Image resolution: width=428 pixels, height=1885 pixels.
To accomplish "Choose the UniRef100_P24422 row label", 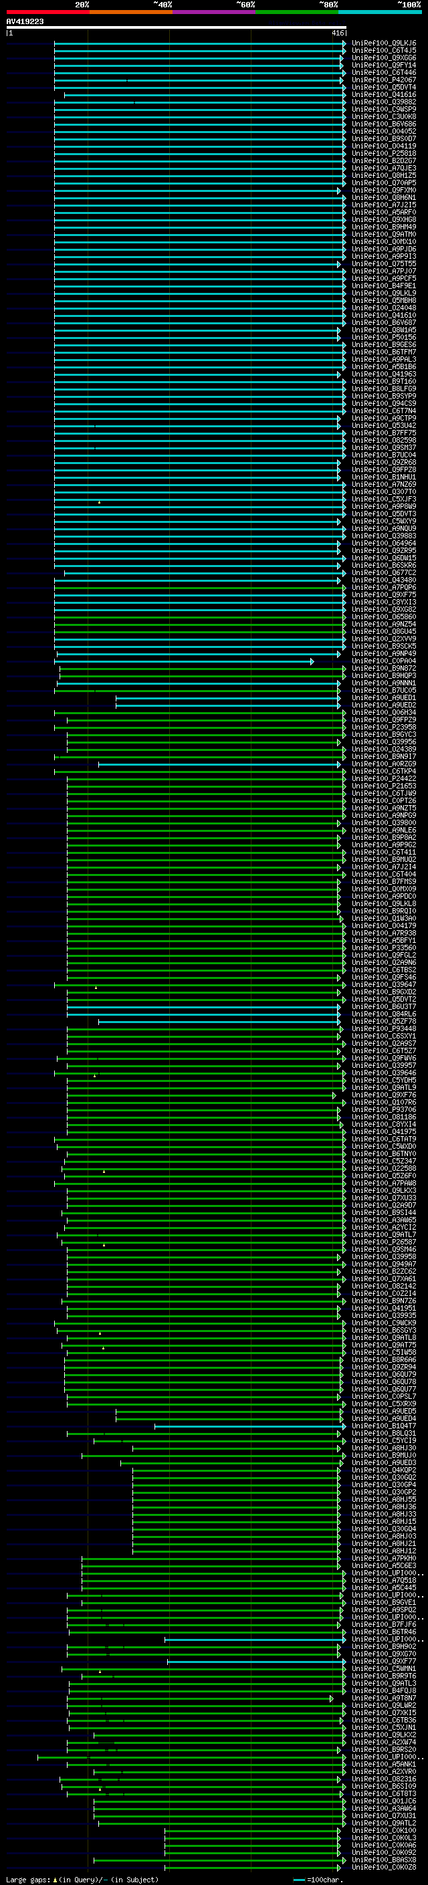I will click(x=384, y=778).
